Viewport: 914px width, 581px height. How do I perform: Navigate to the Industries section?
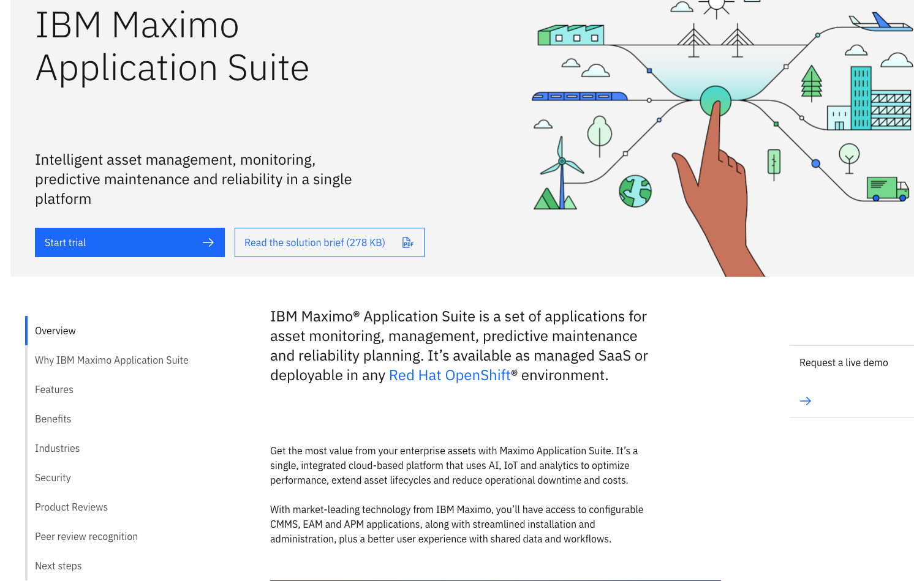click(57, 448)
